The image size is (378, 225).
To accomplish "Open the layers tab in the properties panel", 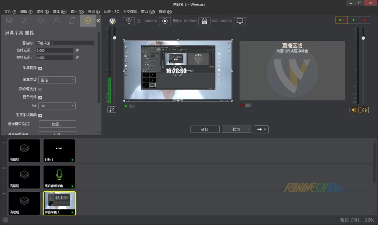I will (9, 21).
